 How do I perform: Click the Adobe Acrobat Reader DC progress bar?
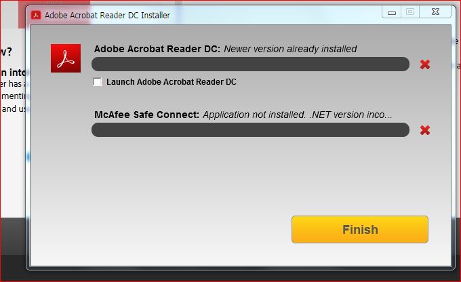click(250, 64)
